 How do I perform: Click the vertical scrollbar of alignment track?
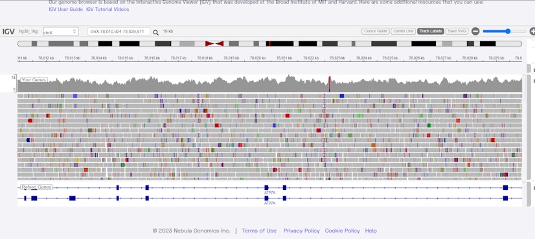[529, 128]
